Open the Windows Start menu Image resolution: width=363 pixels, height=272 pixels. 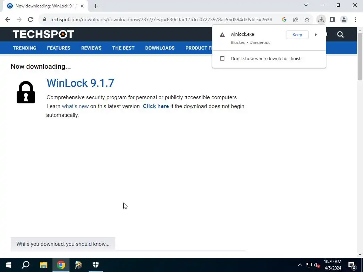click(x=9, y=265)
